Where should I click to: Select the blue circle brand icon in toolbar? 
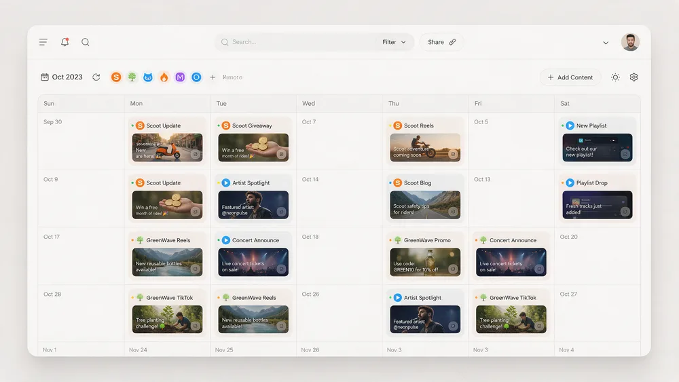[196, 77]
